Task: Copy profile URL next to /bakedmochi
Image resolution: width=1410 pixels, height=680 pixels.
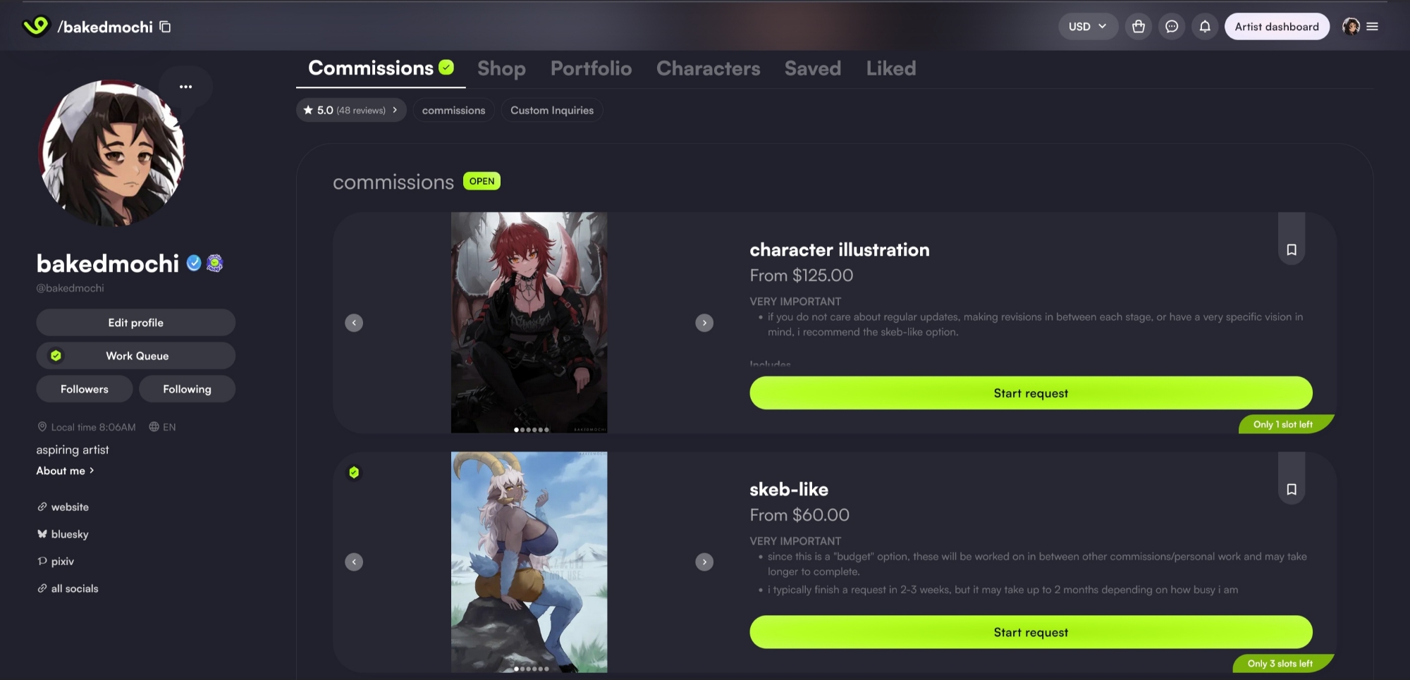Action: point(165,27)
